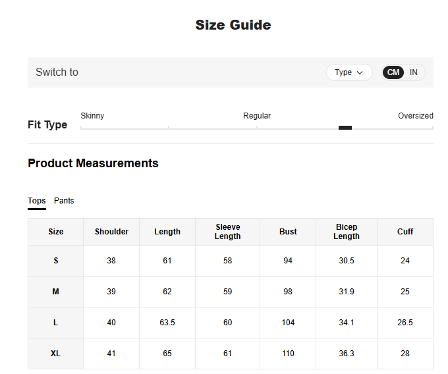The width and height of the screenshot is (448, 374).
Task: Select the size M row label
Action: [x=56, y=292]
